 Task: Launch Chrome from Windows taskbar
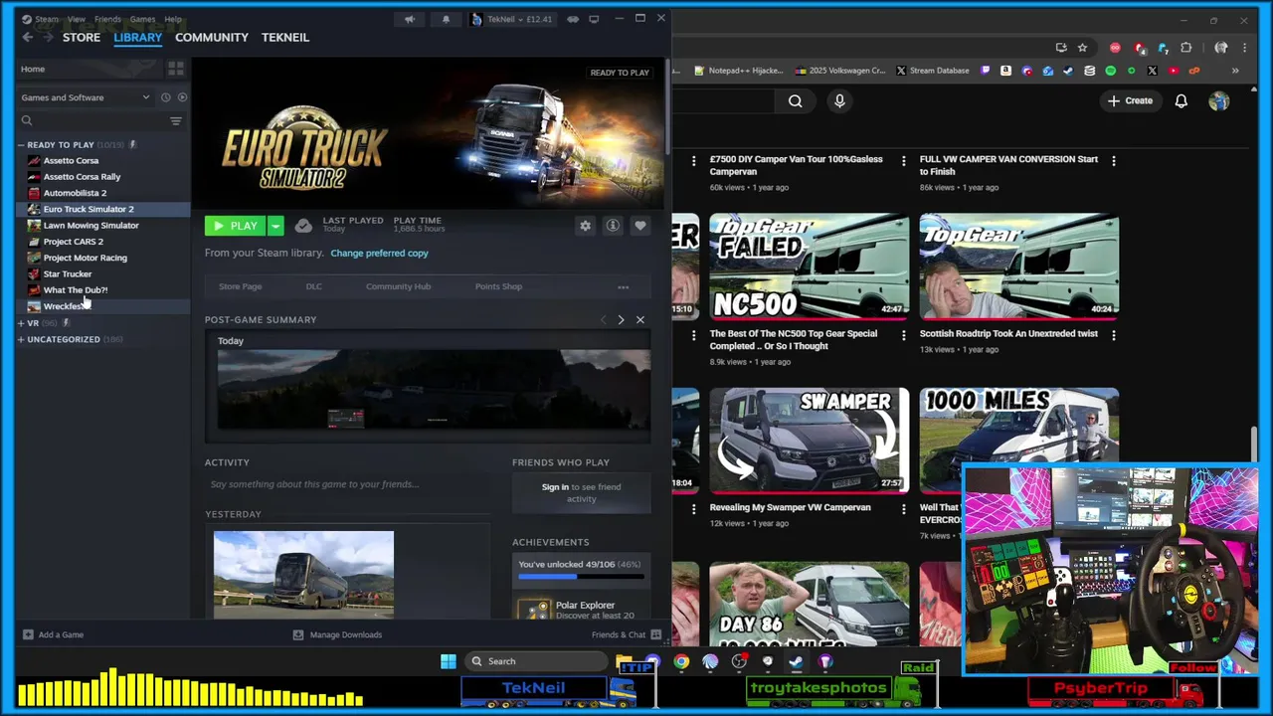(x=681, y=661)
